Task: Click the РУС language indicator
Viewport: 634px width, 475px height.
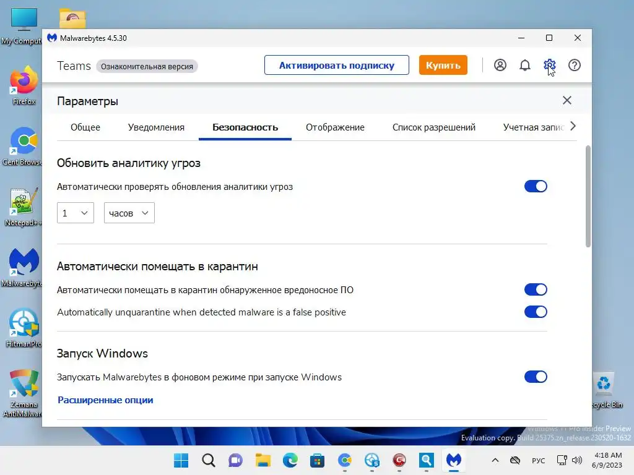Action: 538,460
